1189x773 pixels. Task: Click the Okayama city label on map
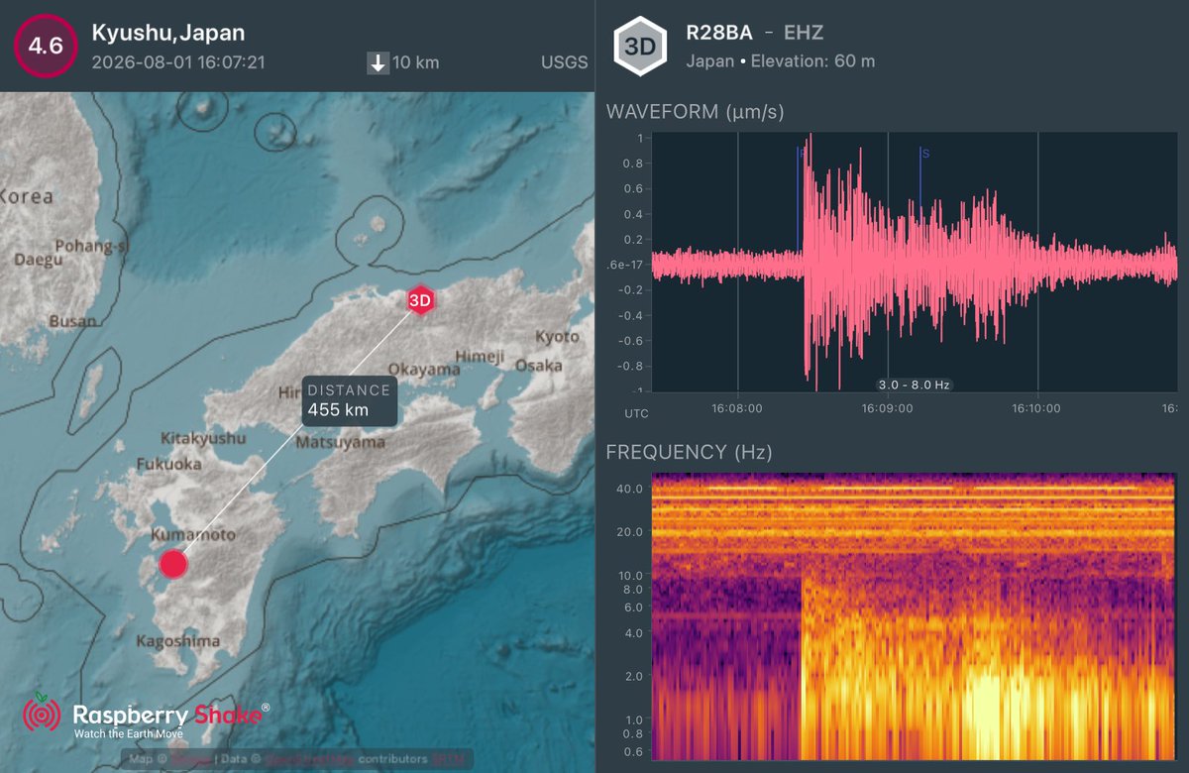coord(424,369)
